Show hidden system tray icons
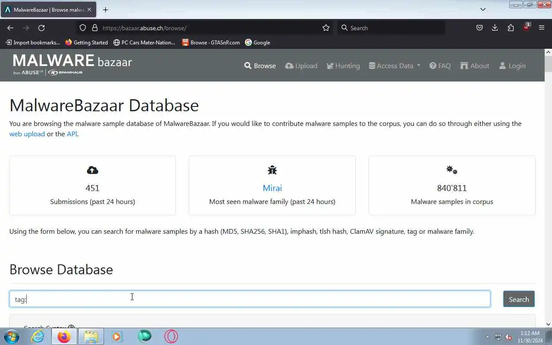Image resolution: width=552 pixels, height=345 pixels. click(x=488, y=337)
